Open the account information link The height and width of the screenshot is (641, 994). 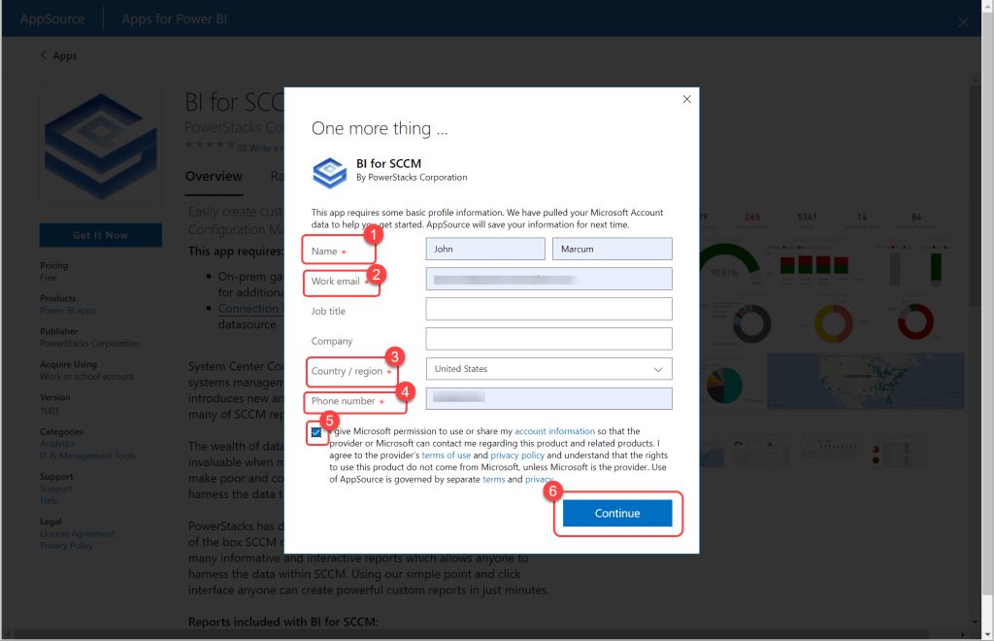coord(554,431)
